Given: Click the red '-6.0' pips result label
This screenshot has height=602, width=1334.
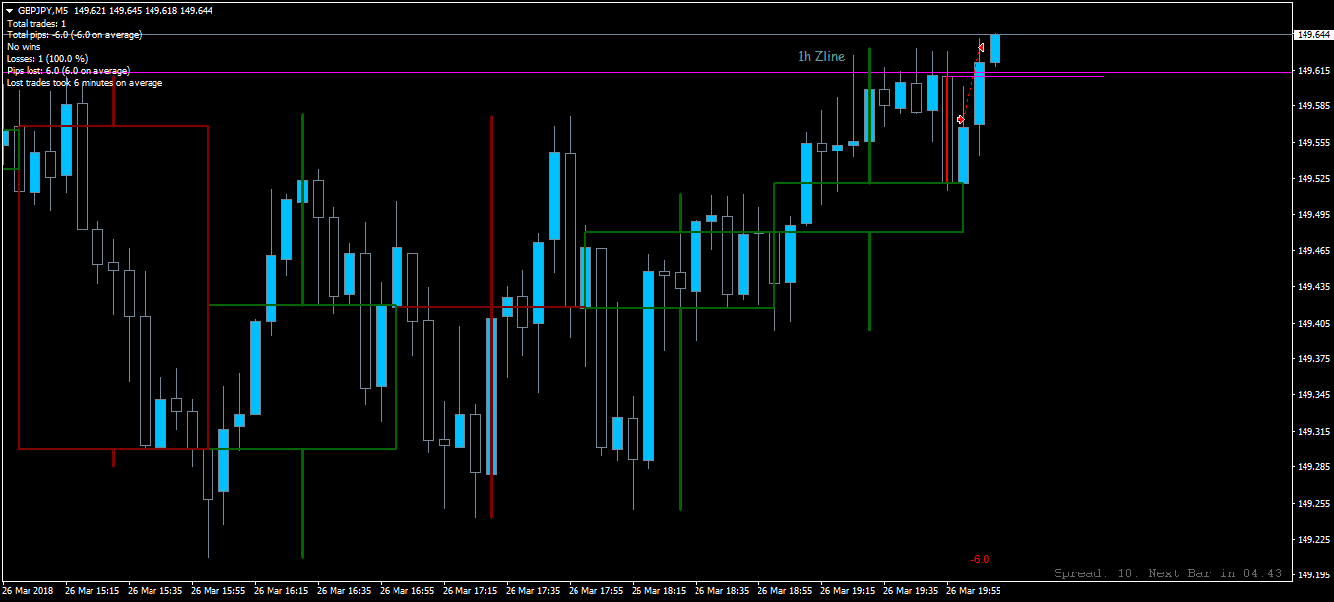Looking at the screenshot, I should point(980,559).
